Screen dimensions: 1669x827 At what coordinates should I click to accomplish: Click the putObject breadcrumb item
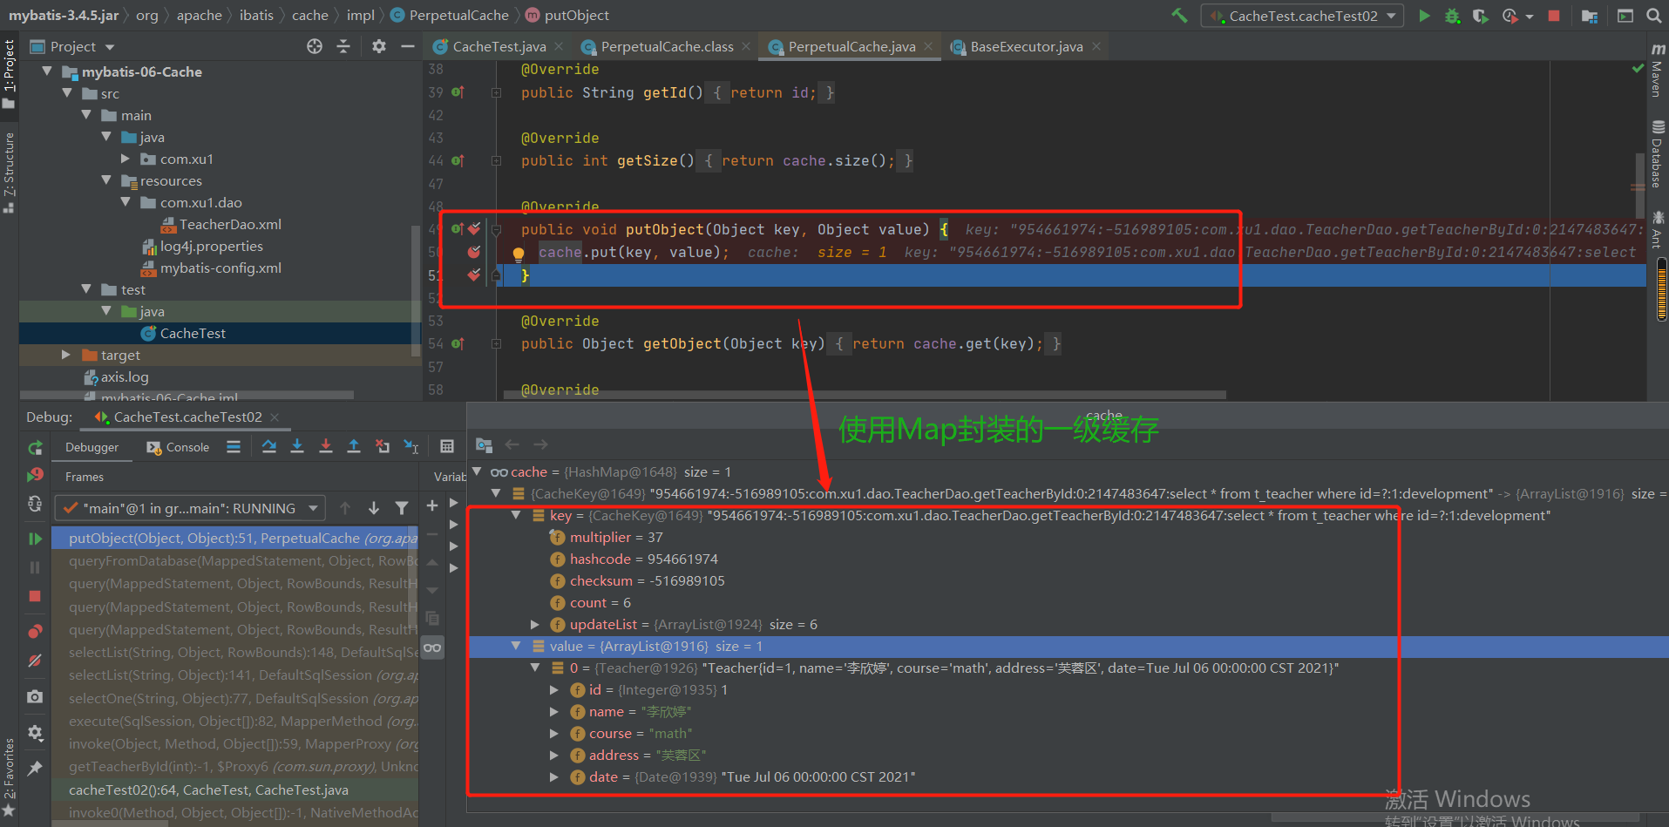567,15
